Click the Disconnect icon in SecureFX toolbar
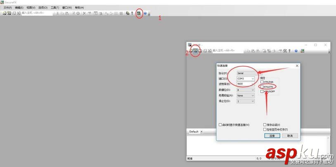The height and width of the screenshot is (167, 336). (19, 13)
